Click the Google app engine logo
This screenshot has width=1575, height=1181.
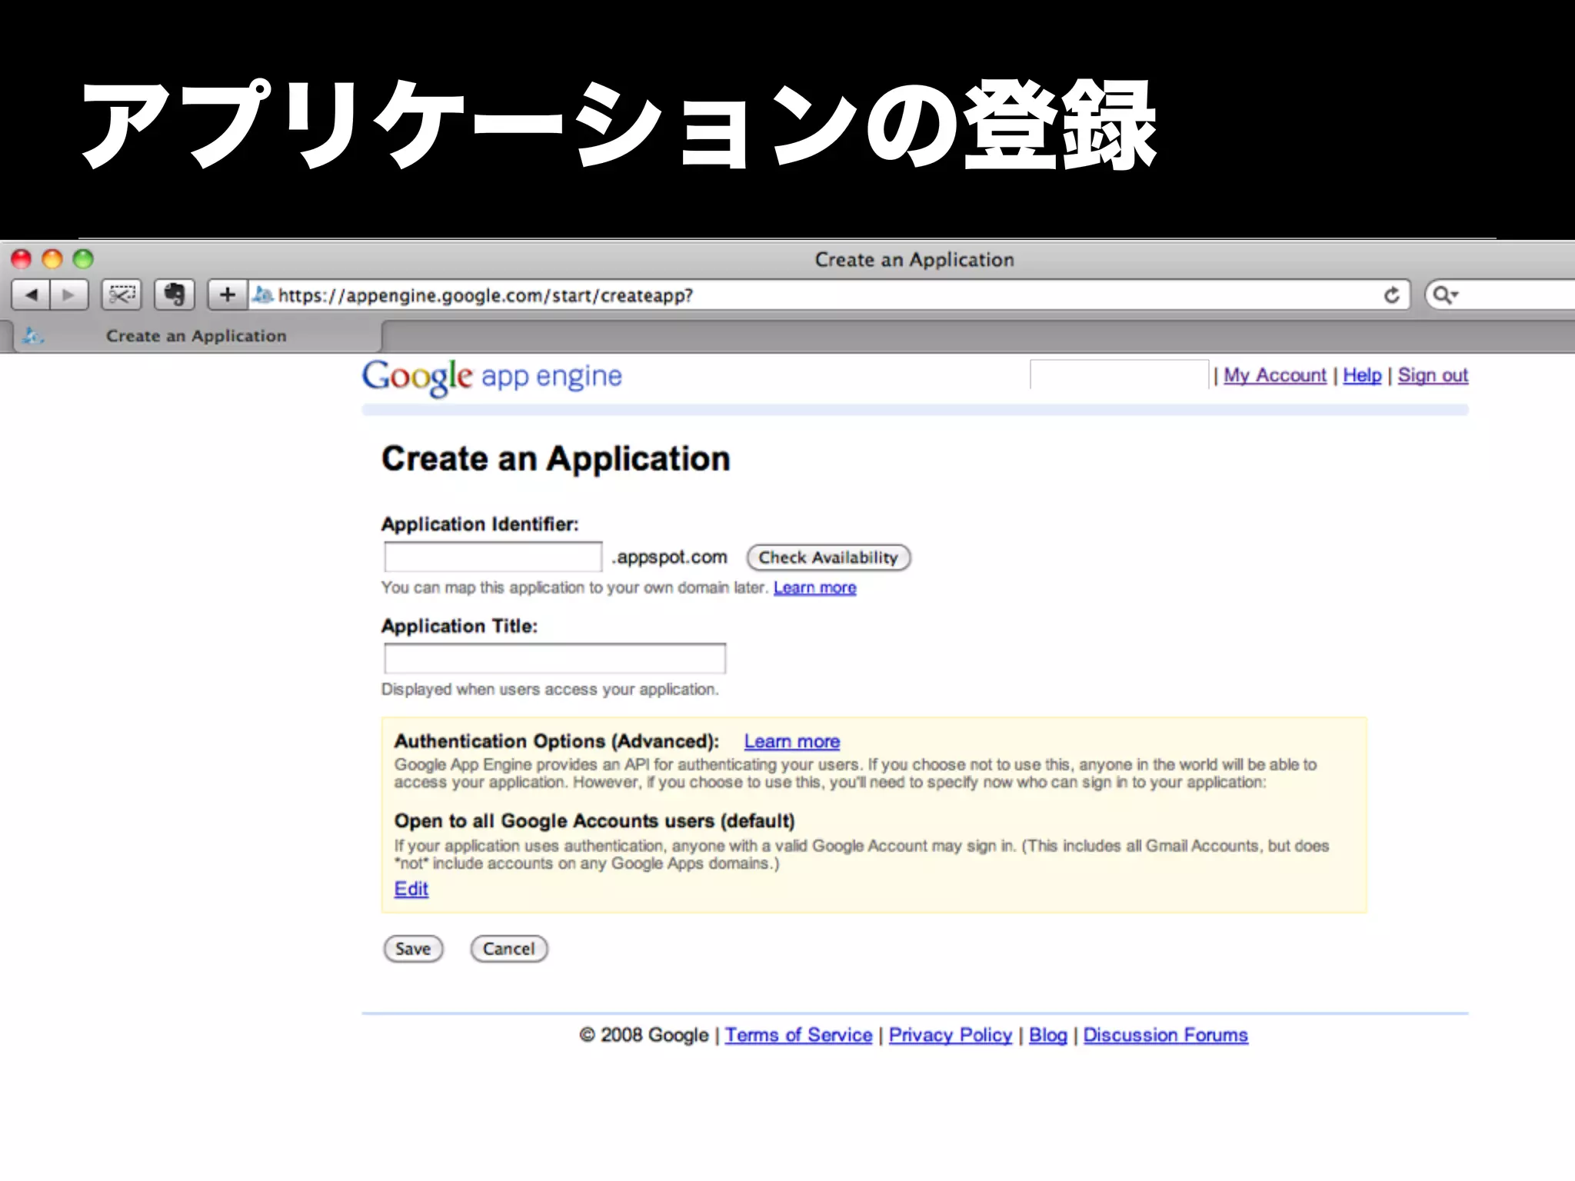[x=492, y=377]
